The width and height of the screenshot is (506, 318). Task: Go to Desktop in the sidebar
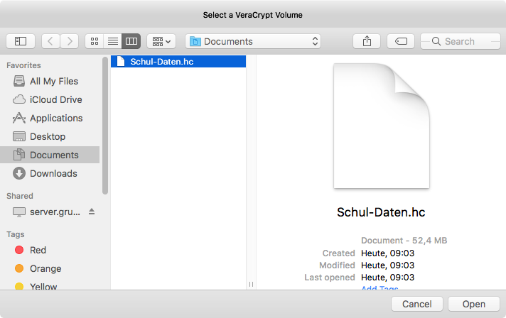click(47, 136)
